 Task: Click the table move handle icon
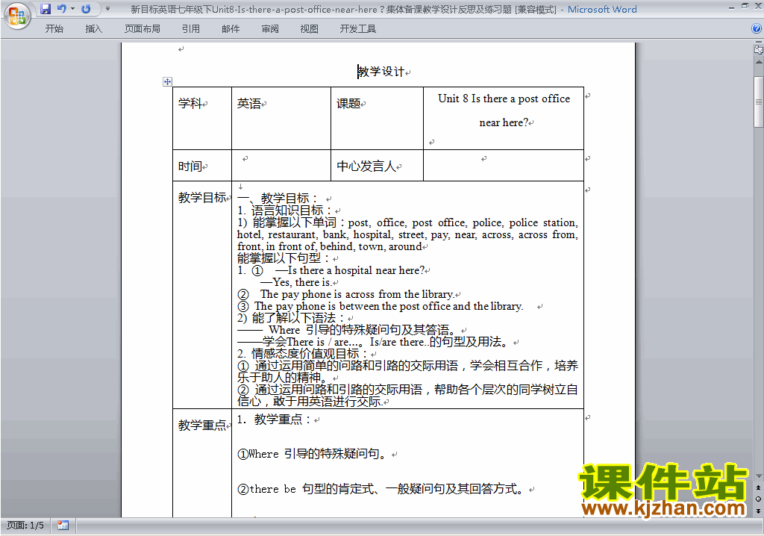167,81
